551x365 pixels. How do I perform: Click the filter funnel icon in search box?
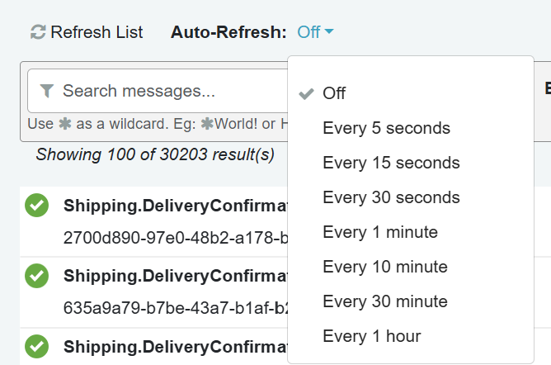click(x=47, y=91)
